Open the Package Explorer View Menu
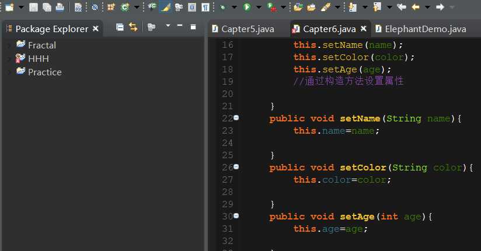The image size is (481, 251). 168,26
